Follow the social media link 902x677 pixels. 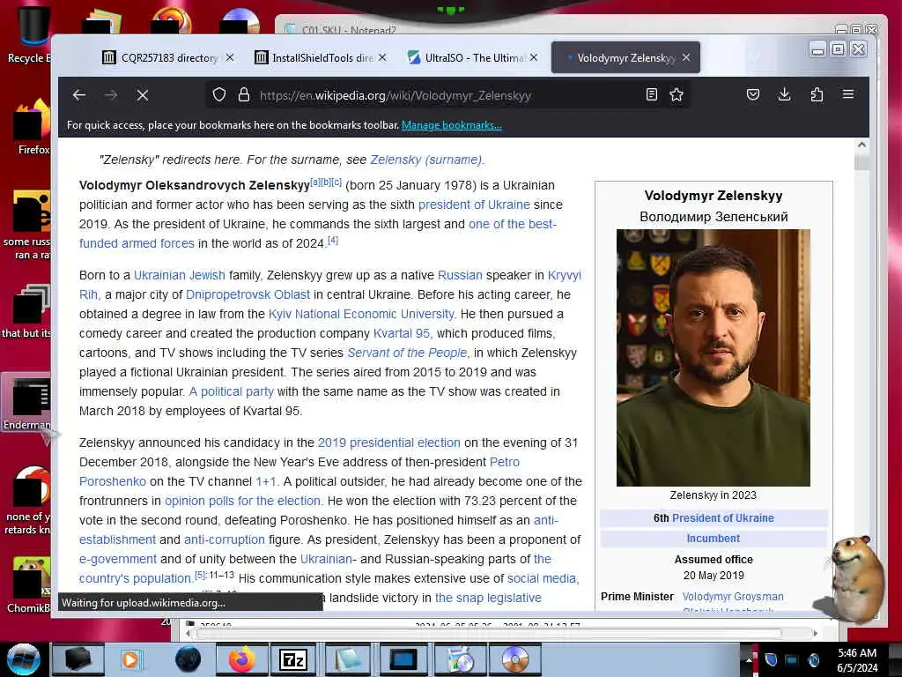point(542,578)
